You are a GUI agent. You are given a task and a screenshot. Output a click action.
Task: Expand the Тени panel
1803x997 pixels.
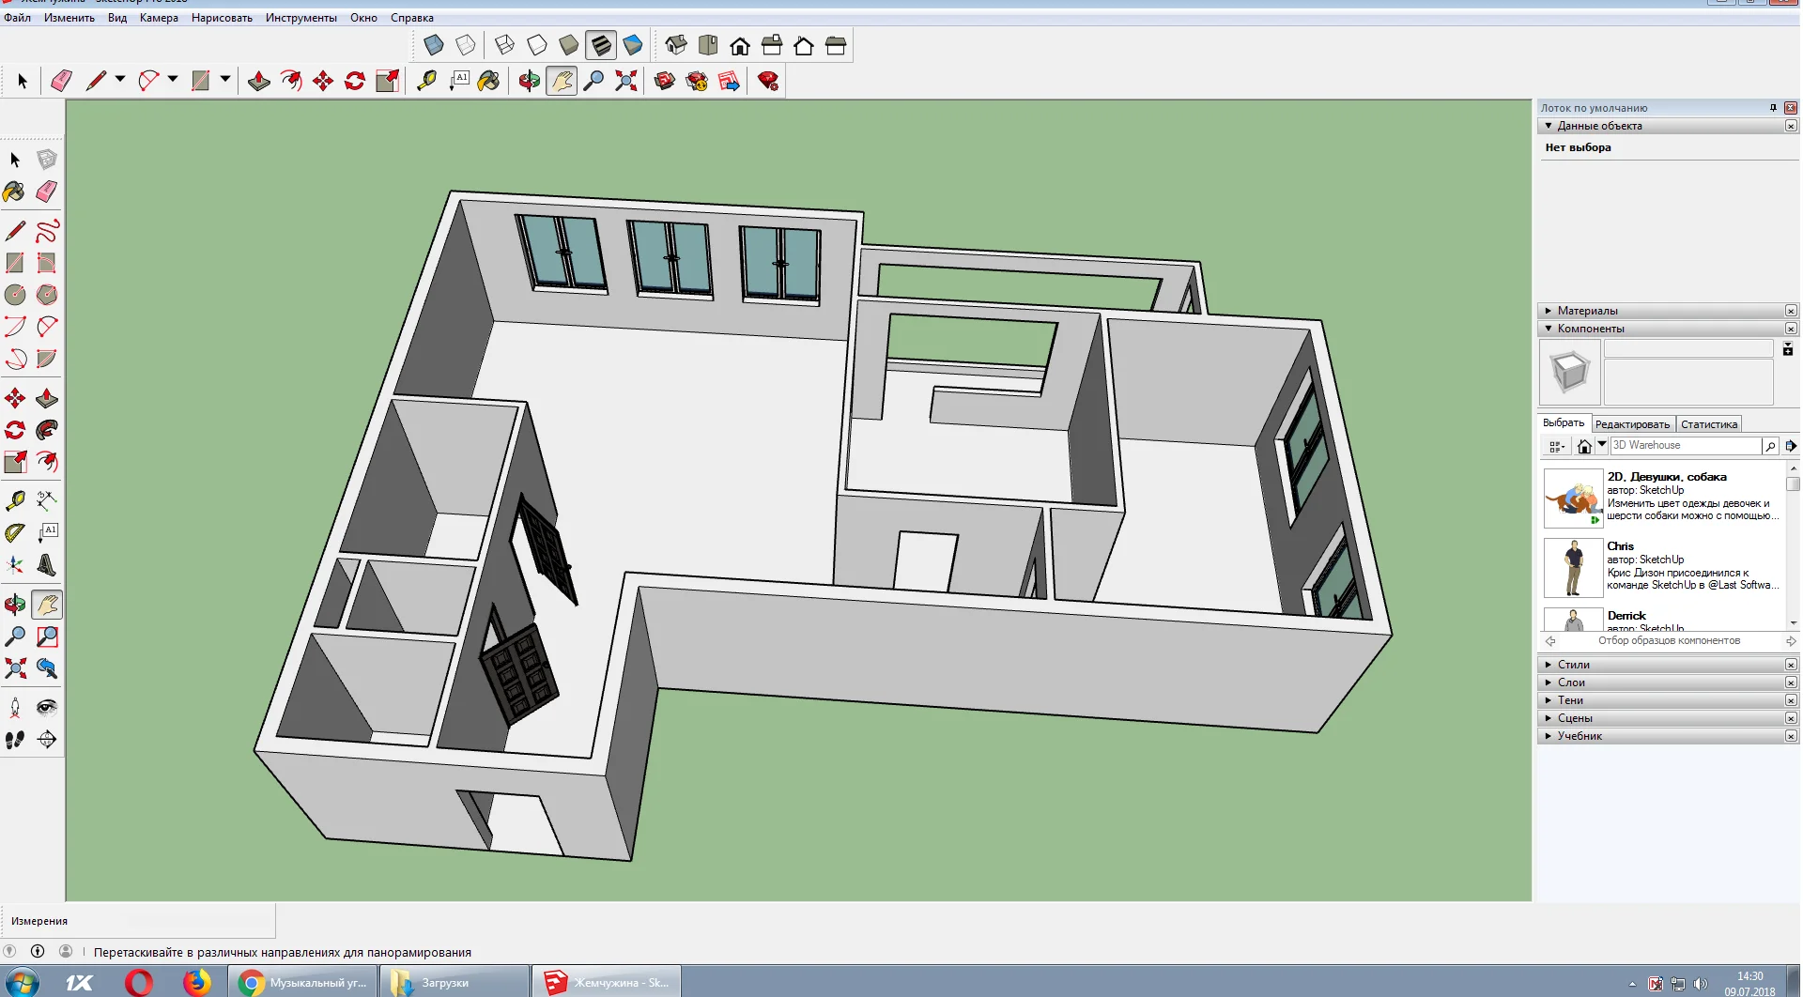point(1570,700)
